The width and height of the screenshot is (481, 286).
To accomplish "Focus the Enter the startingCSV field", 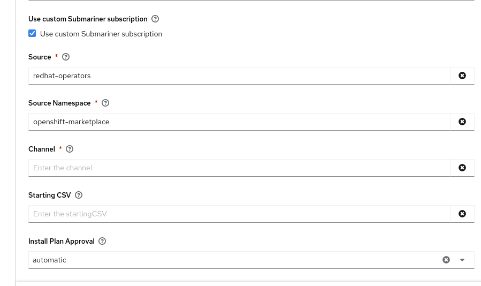I will pyautogui.click(x=239, y=214).
